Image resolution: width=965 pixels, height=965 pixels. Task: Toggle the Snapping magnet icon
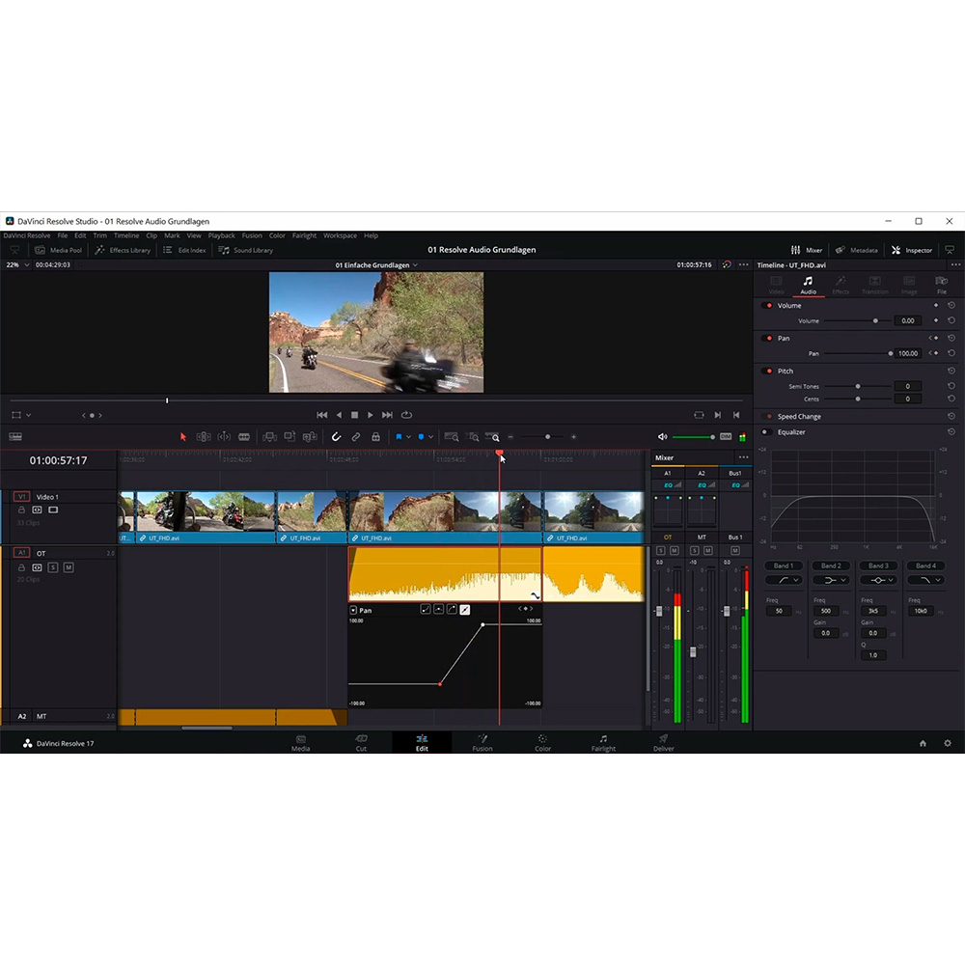pyautogui.click(x=336, y=437)
